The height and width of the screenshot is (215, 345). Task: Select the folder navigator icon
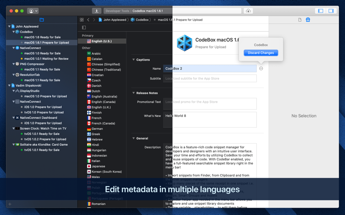coord(41,20)
